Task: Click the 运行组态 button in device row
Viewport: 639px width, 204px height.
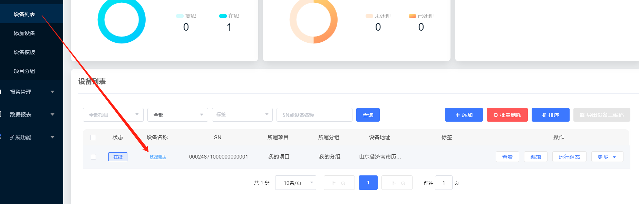Action: 569,157
